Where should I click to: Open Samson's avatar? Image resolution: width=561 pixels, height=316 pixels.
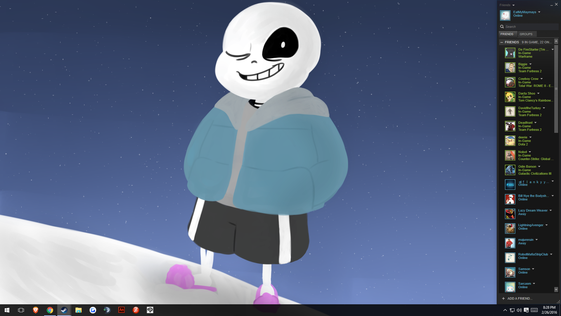coord(510,272)
